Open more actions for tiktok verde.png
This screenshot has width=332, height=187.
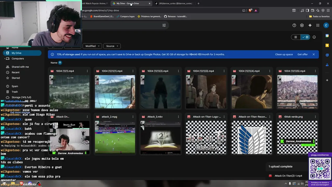pos(315,117)
